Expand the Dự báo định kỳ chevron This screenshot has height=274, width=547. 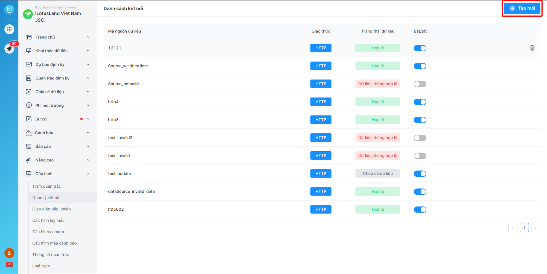(x=88, y=64)
